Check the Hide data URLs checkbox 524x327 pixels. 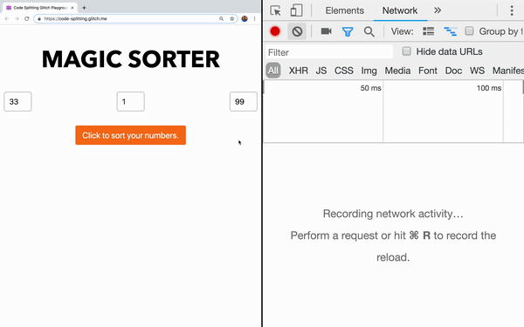[x=406, y=51]
